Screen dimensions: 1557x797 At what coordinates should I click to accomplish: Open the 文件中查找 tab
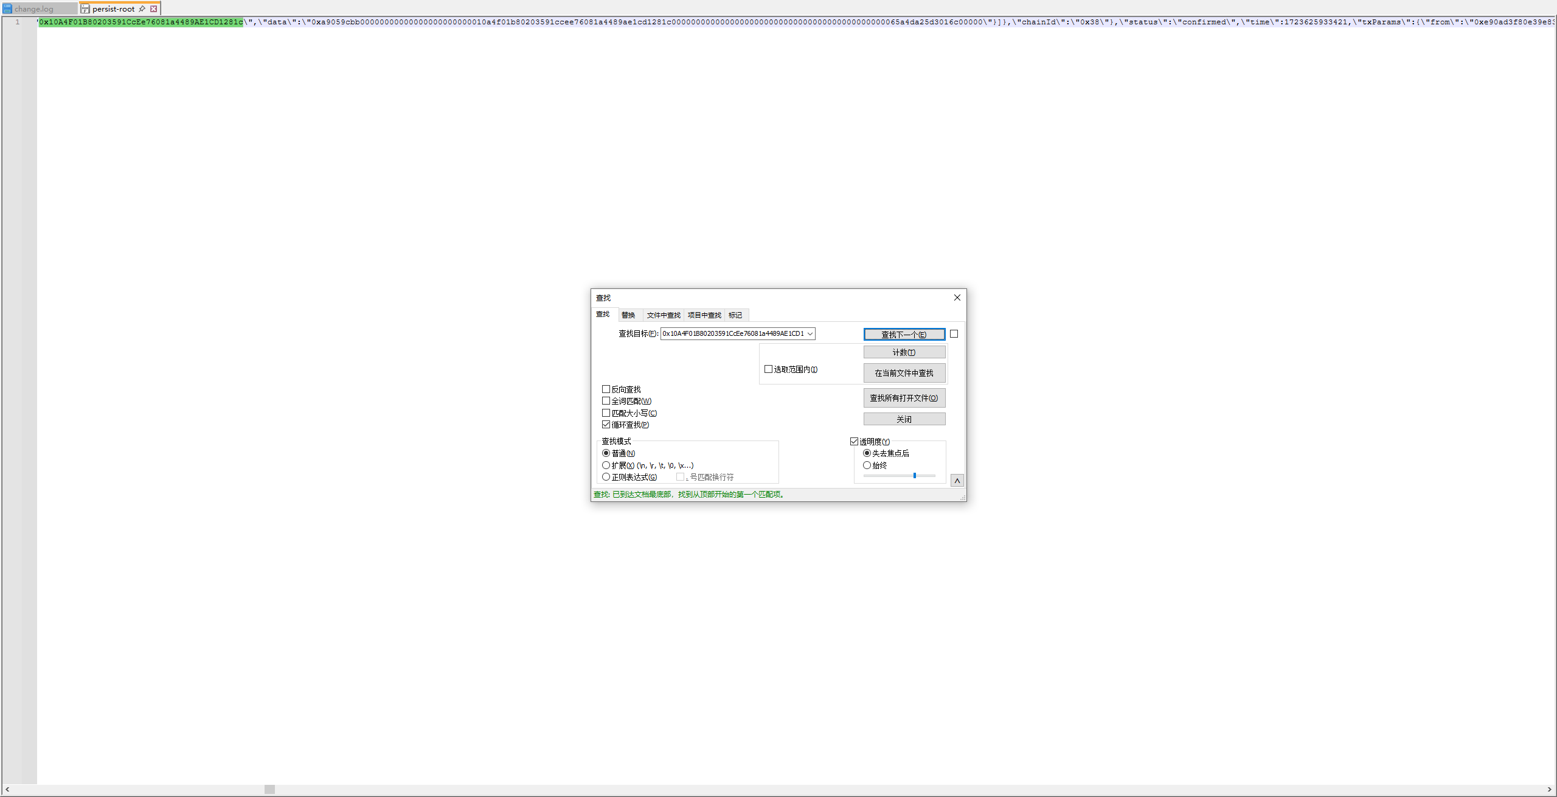663,315
